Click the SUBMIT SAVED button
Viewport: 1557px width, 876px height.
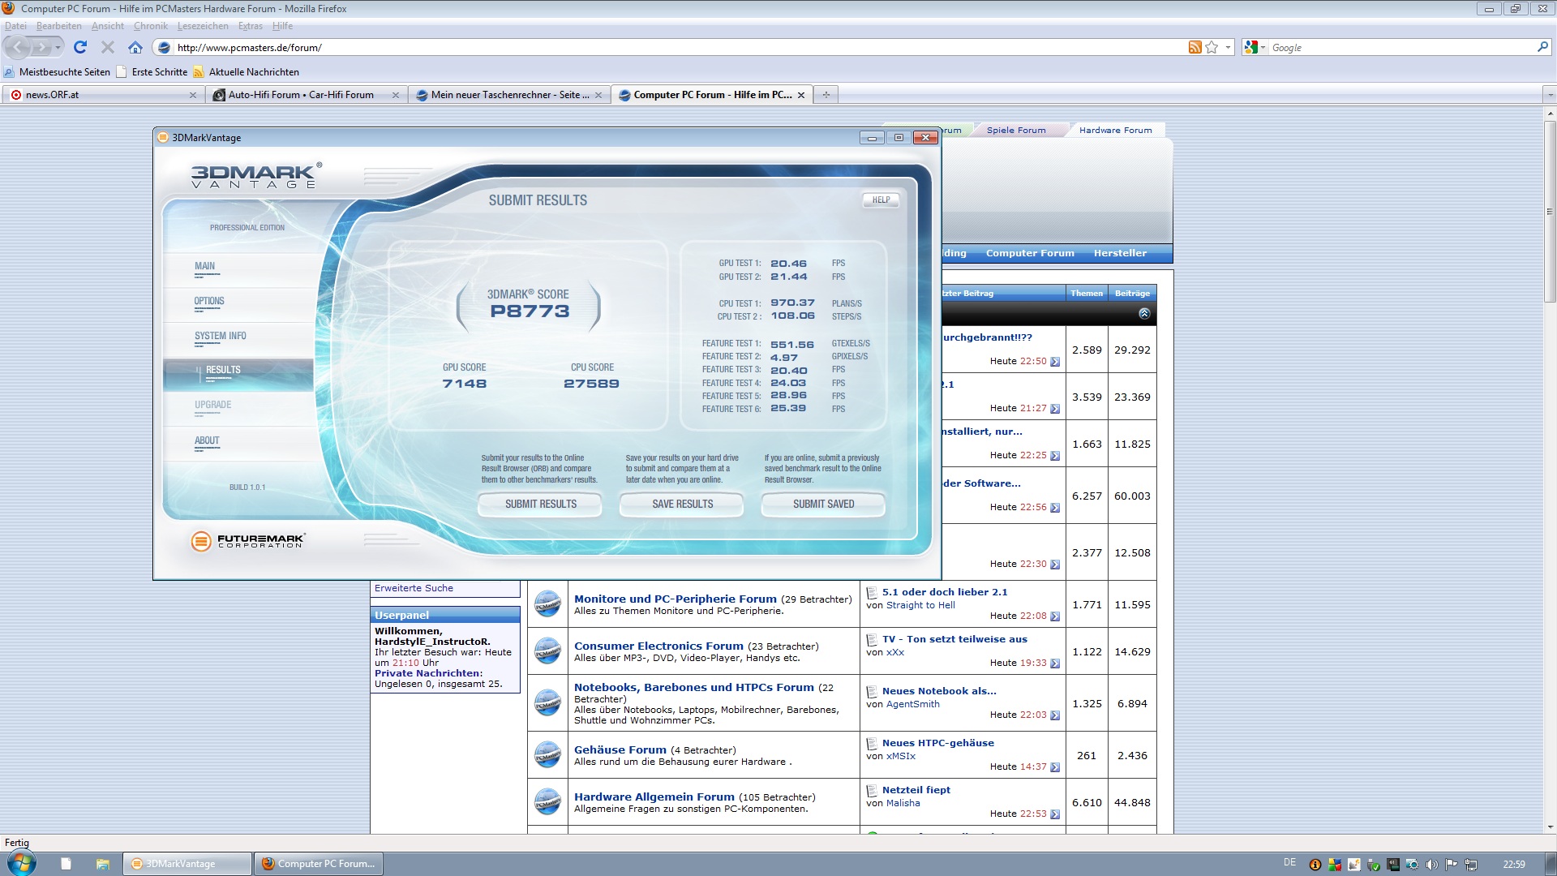pyautogui.click(x=823, y=504)
